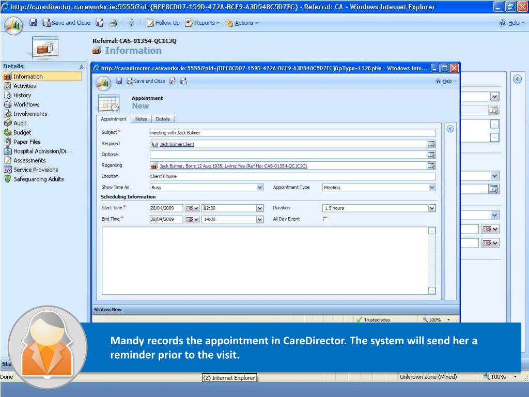Screen dimensions: 529x397
Task: Open the Actions dropdown menu
Action: tap(242, 23)
